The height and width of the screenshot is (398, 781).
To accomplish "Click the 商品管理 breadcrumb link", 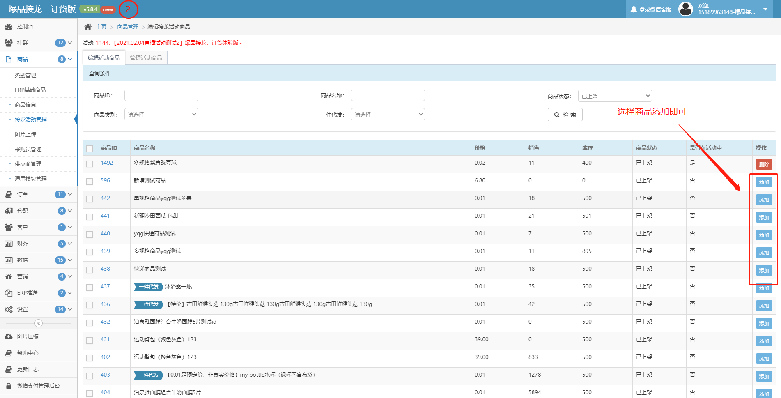I will tap(128, 27).
